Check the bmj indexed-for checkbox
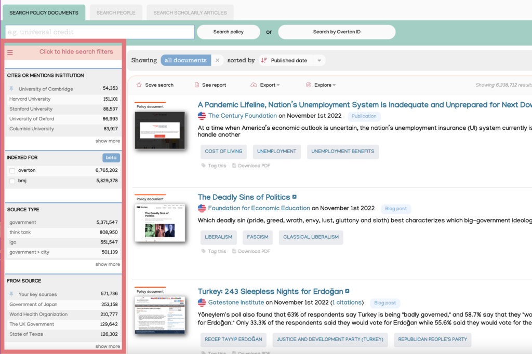Image resolution: width=532 pixels, height=354 pixels. click(x=12, y=181)
